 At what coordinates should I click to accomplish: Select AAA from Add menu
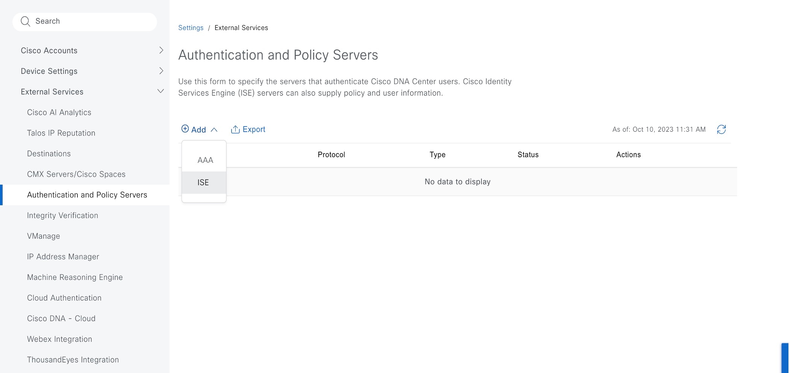pos(204,160)
